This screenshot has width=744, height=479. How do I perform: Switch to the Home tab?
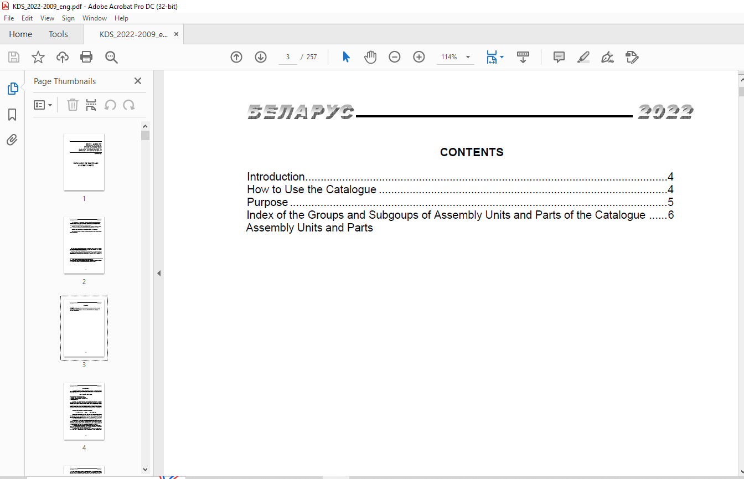click(20, 34)
